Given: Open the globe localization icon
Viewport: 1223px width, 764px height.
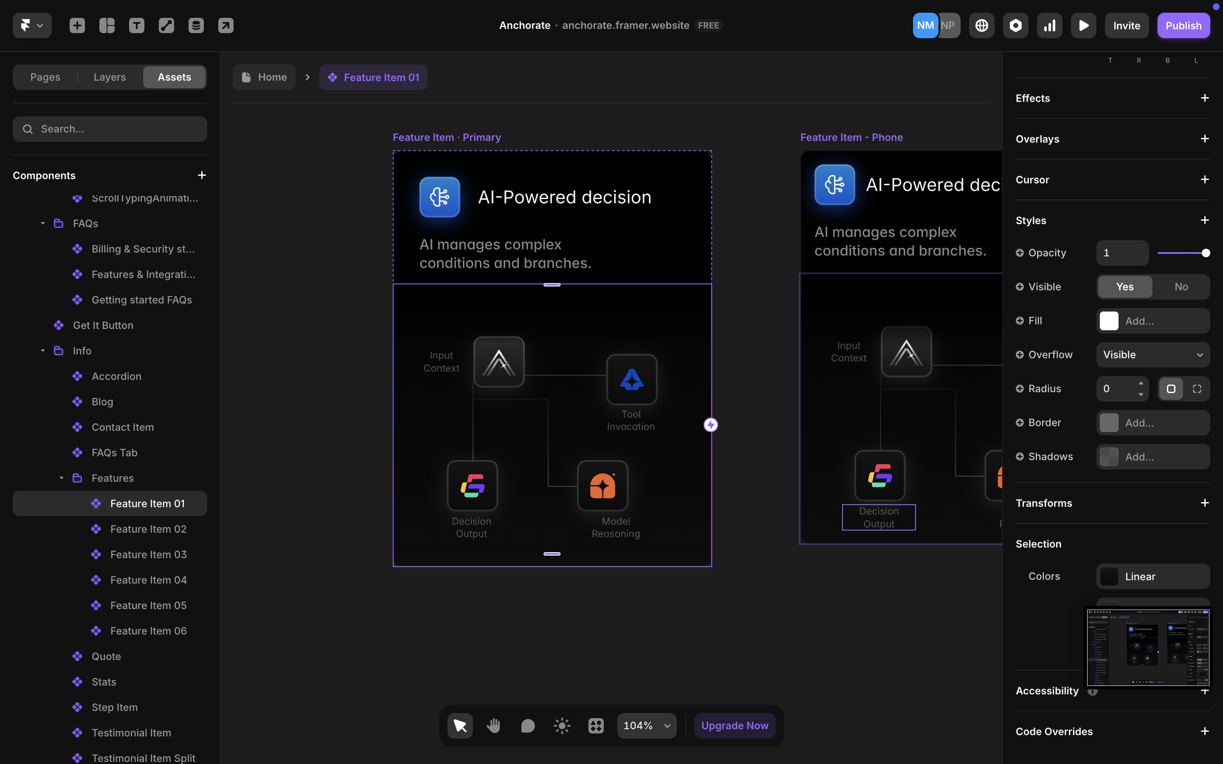Looking at the screenshot, I should point(981,25).
